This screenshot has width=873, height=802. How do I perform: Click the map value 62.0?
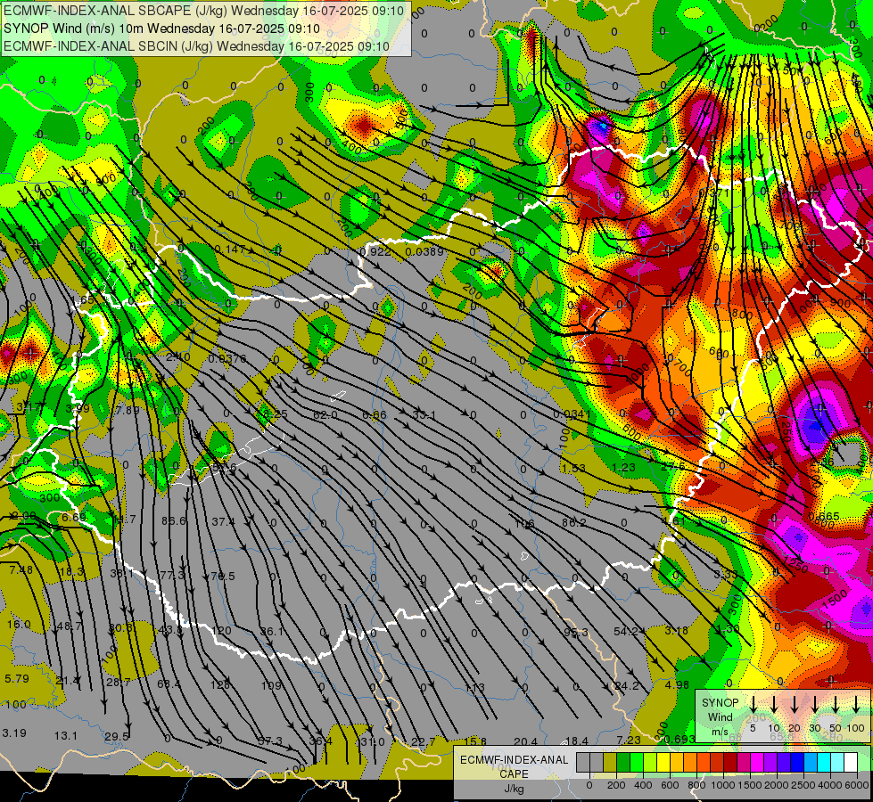[325, 414]
